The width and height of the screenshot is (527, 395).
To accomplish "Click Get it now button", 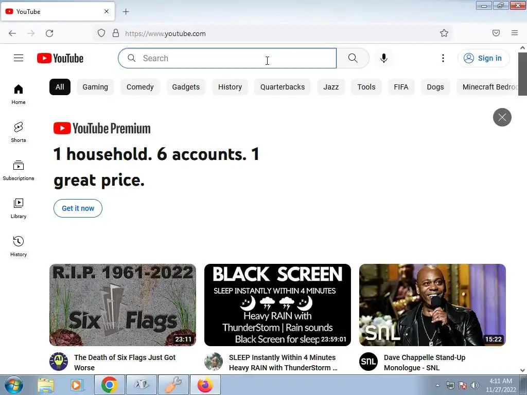I will (78, 208).
